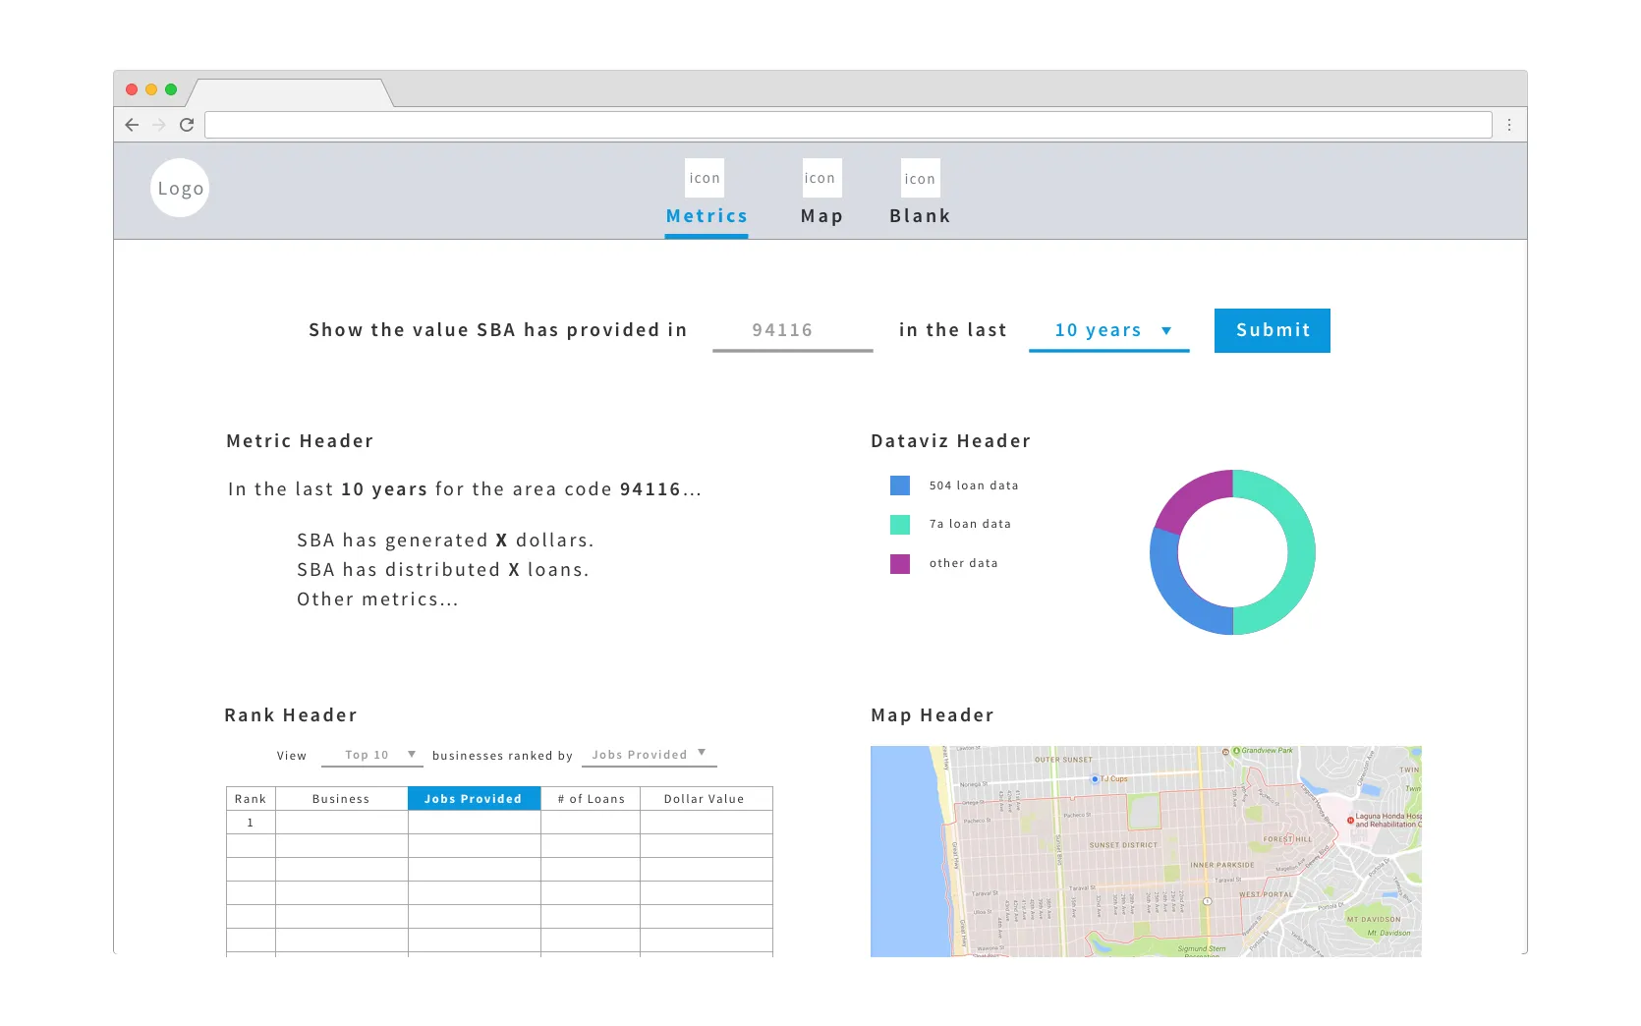This screenshot has width=1641, height=1026.
Task: Open the "Top 10" view dropdown
Action: pos(372,755)
